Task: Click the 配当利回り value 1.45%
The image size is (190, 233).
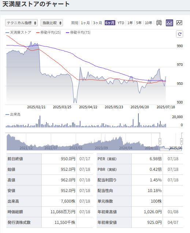Action: pos(156,180)
